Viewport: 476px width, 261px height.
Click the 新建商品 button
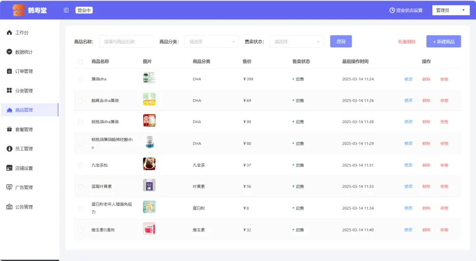(x=443, y=42)
